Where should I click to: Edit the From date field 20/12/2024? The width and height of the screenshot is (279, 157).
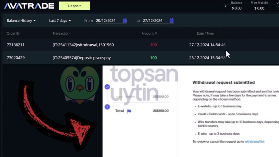point(109,21)
